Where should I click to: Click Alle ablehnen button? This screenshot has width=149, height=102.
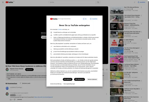[68, 79]
